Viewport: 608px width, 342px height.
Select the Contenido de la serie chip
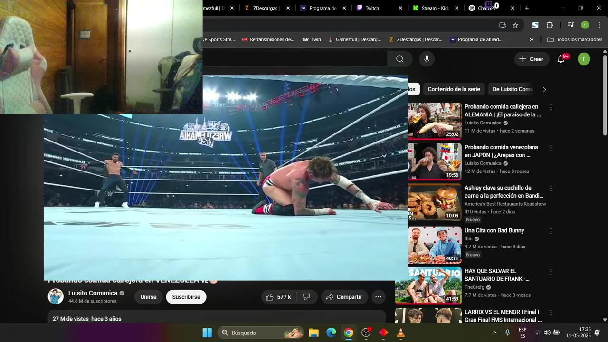(454, 89)
